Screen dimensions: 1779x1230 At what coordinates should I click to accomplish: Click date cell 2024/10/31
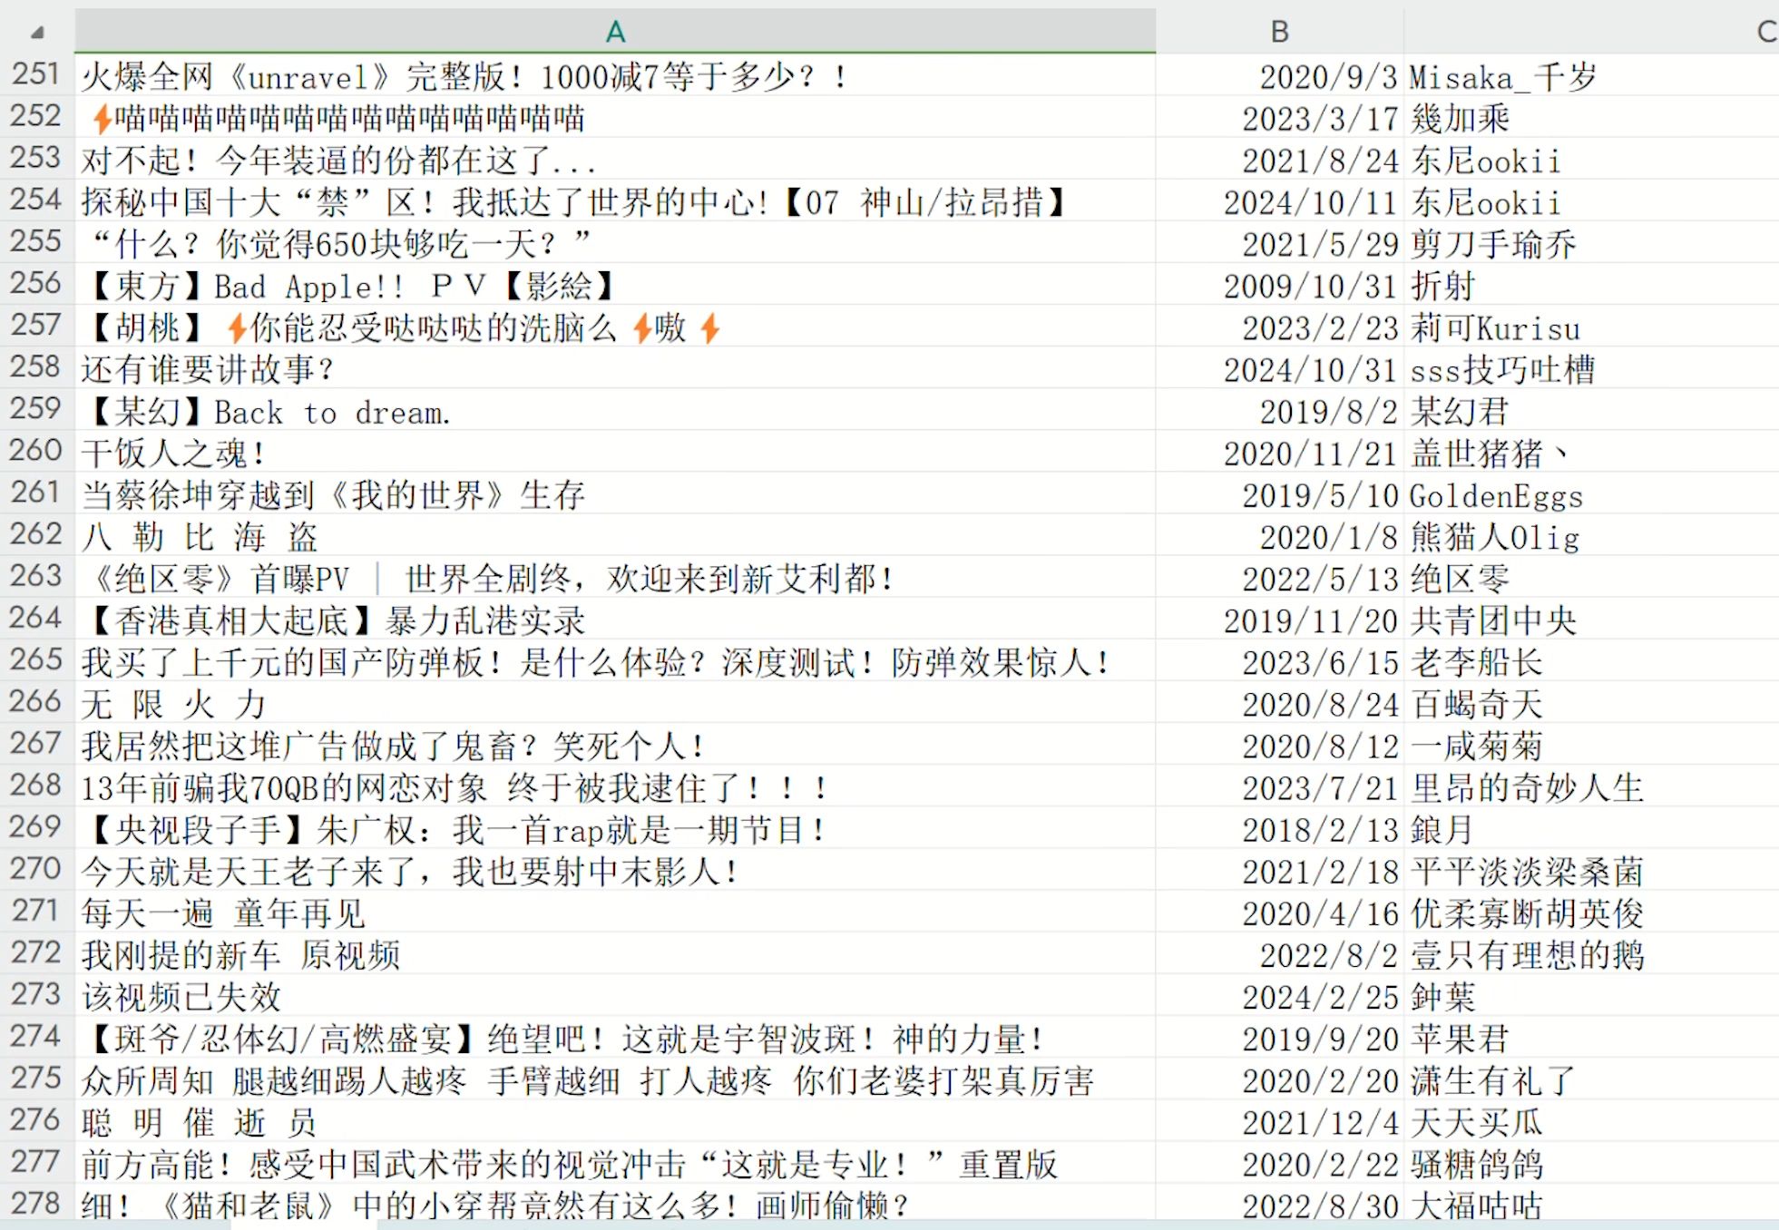1280,368
